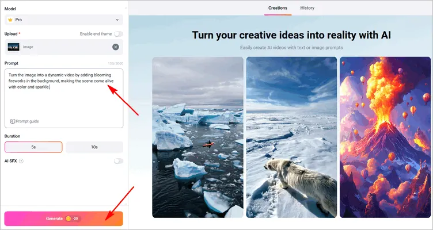
Task: Toggle the Enable end frame switch
Action: tap(119, 34)
